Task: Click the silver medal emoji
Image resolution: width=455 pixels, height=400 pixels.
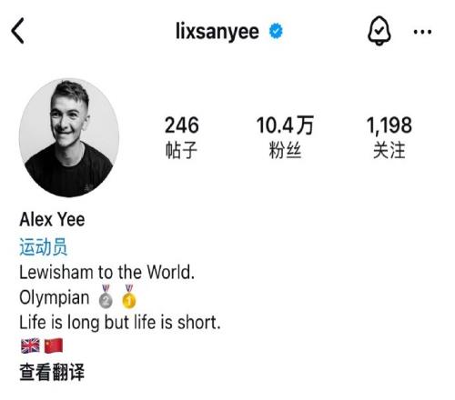Action: pos(106,296)
